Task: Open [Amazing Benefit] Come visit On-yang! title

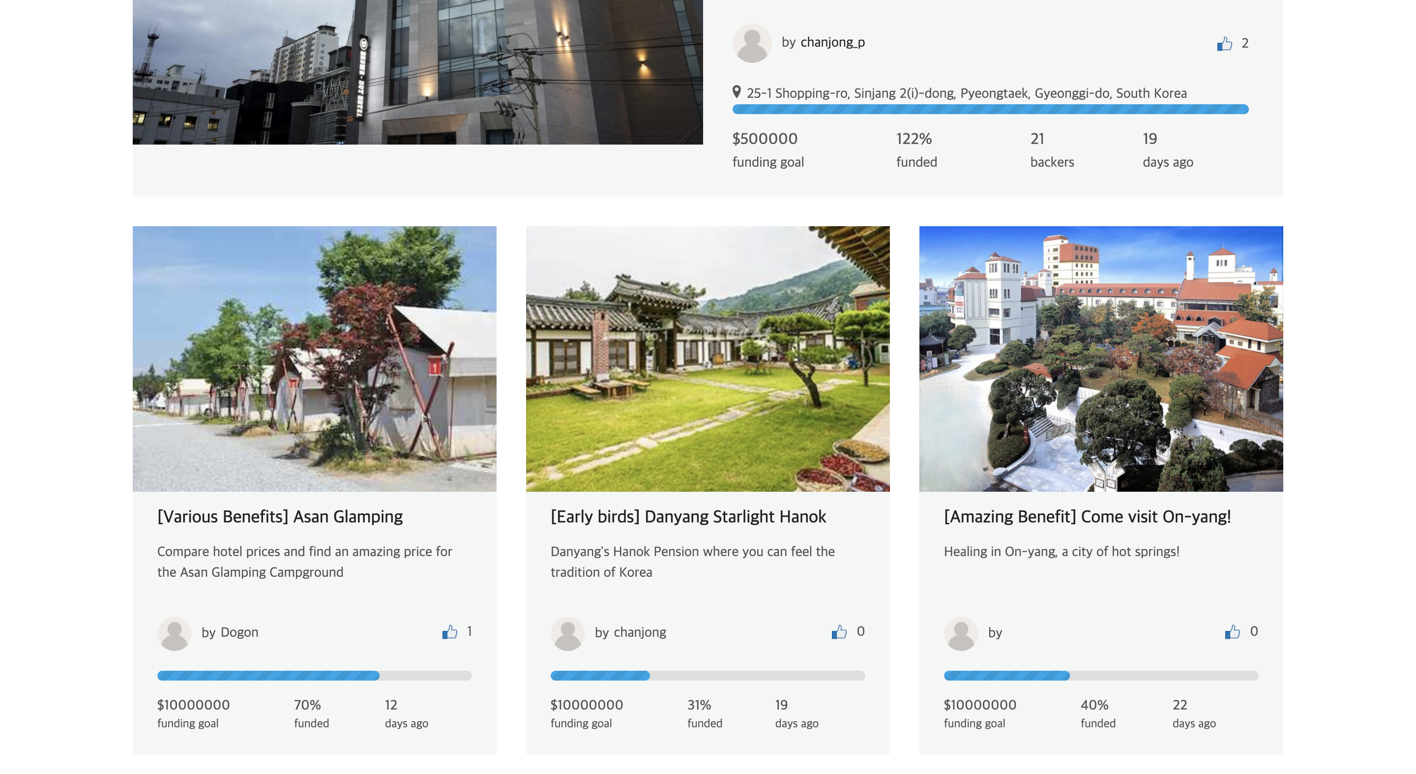Action: pyautogui.click(x=1087, y=517)
